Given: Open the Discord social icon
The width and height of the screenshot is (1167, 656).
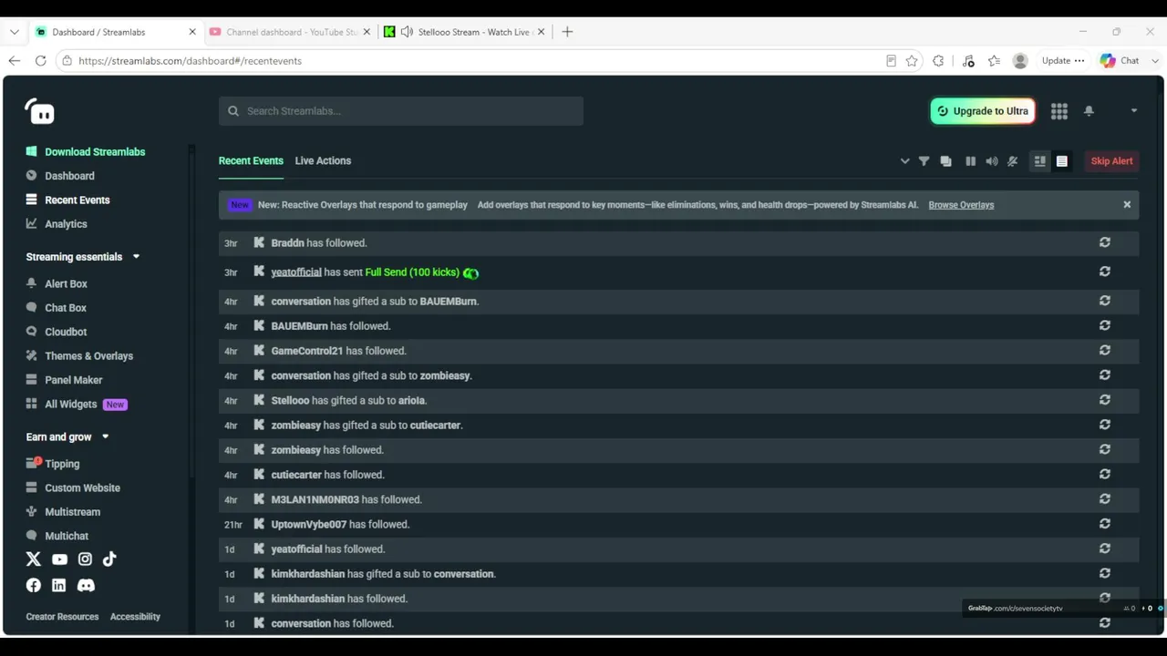Looking at the screenshot, I should point(86,585).
